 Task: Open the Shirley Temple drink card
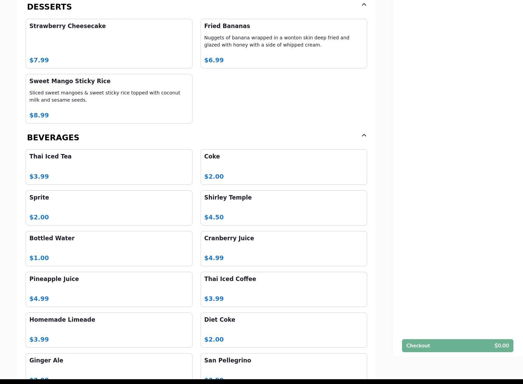[284, 208]
